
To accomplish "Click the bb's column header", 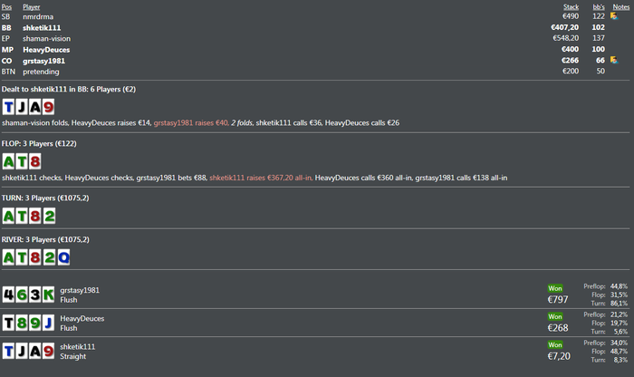I will (x=599, y=7).
